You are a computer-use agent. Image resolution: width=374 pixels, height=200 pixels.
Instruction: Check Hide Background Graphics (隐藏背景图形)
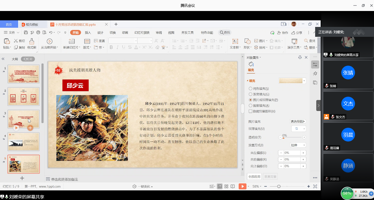click(250, 111)
